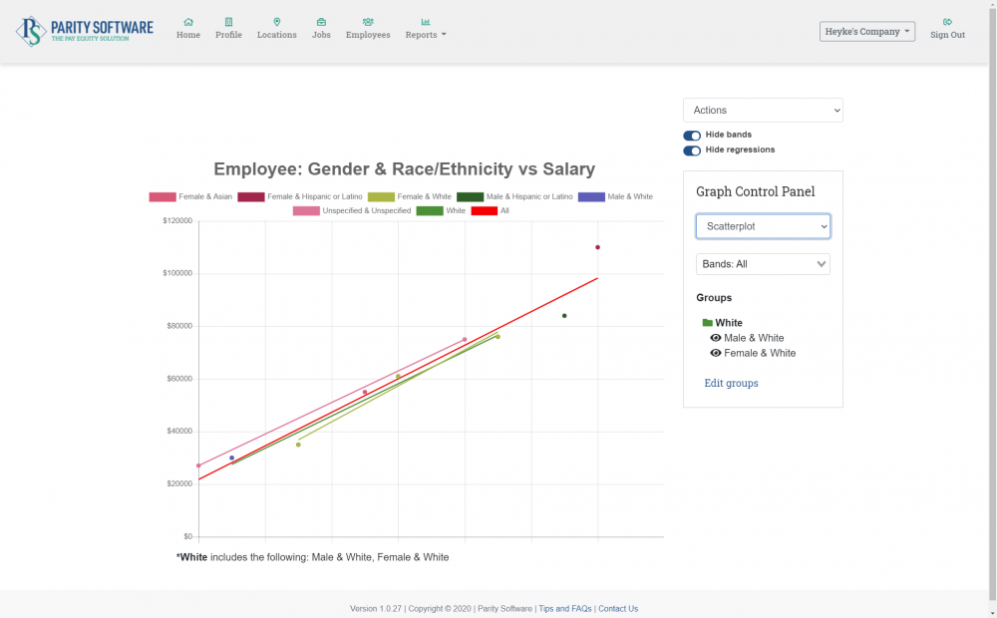The width and height of the screenshot is (997, 618).
Task: Click the Edit groups link
Action: point(731,383)
